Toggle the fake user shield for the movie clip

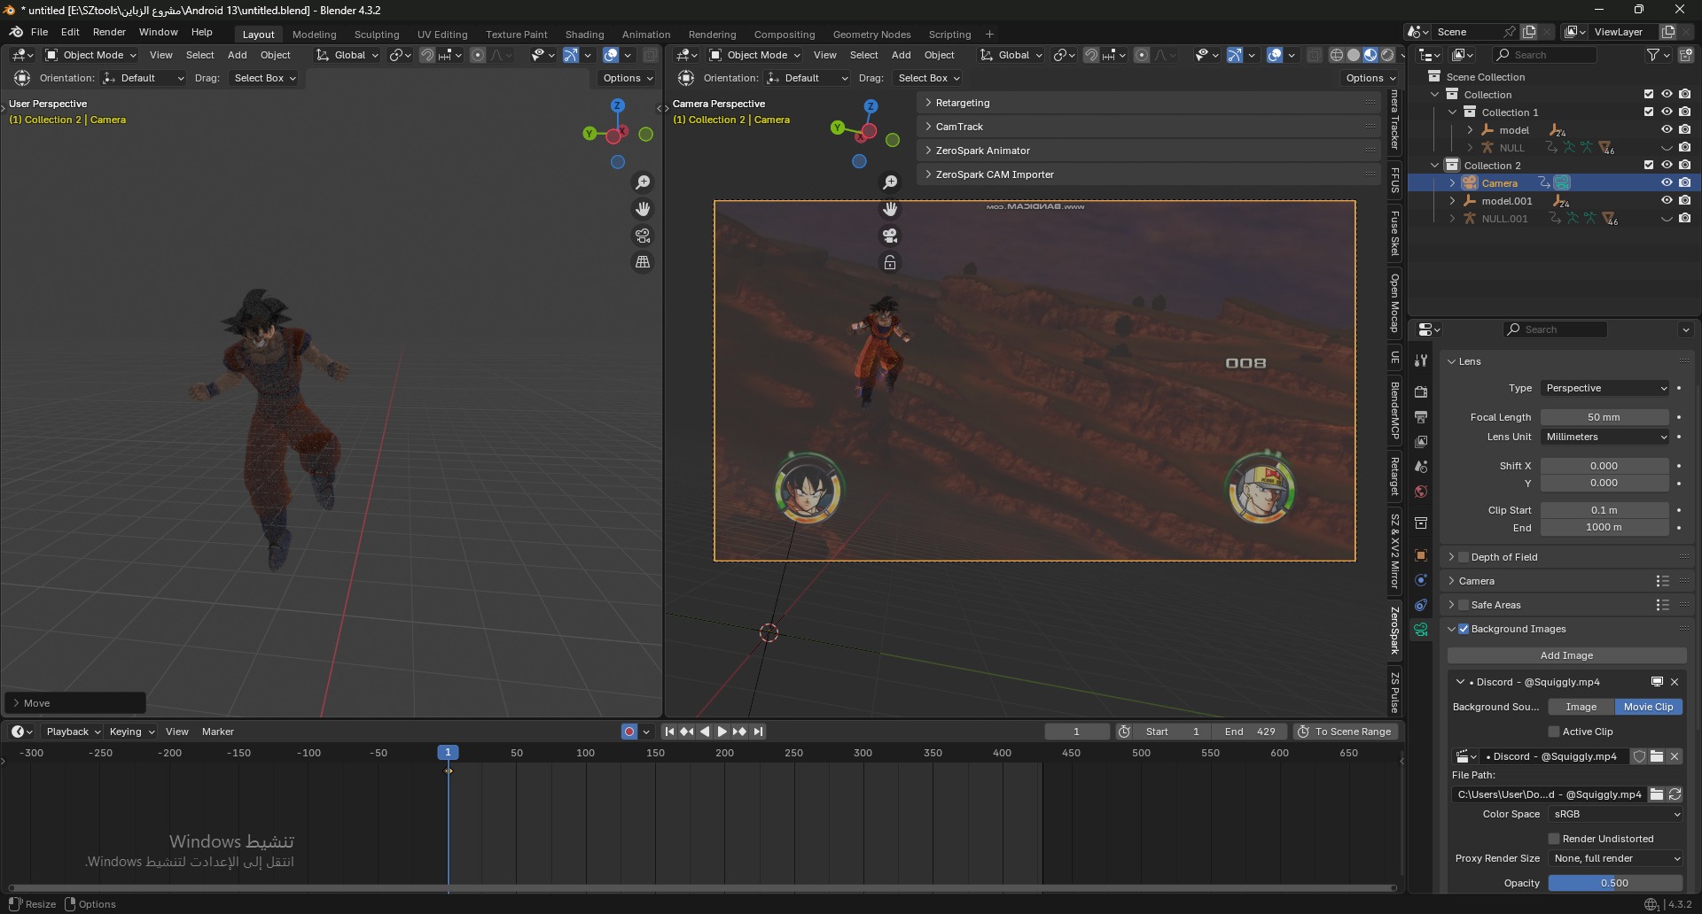[1639, 756]
